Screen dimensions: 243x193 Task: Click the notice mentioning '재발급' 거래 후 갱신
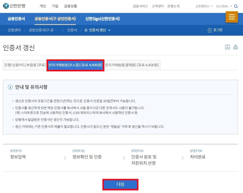[x=90, y=127]
